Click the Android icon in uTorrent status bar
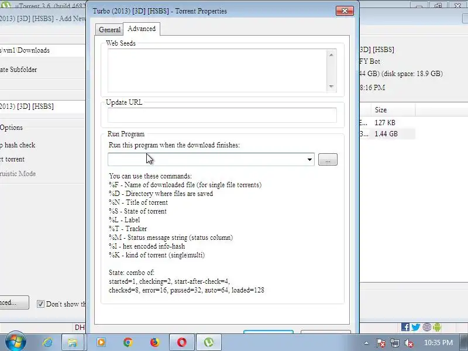This screenshot has height=351, width=468. click(x=437, y=327)
